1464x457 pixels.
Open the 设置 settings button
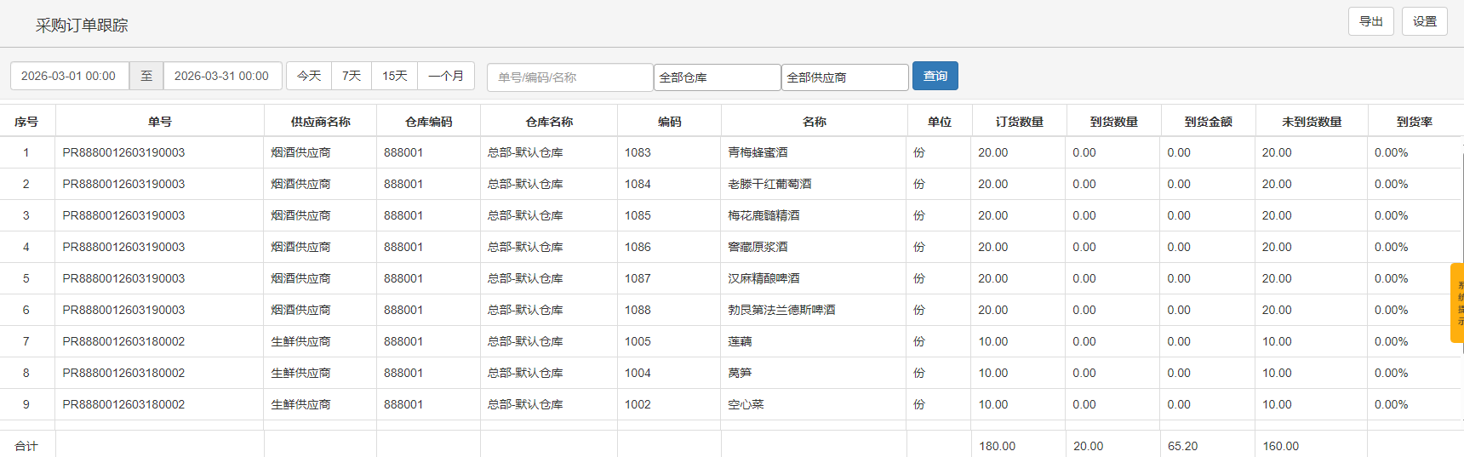point(1424,21)
